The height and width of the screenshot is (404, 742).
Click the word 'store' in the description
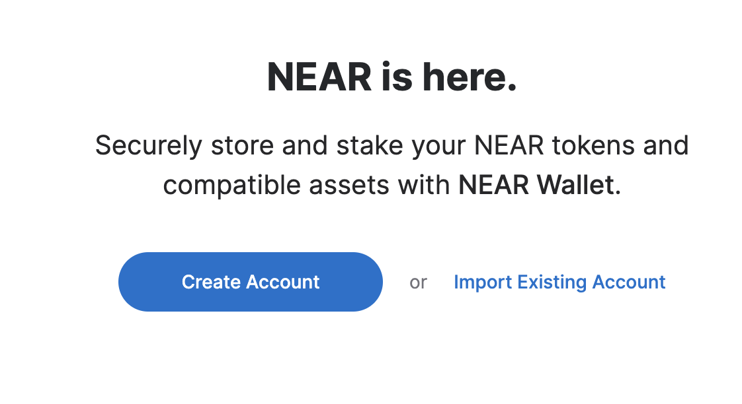point(242,146)
